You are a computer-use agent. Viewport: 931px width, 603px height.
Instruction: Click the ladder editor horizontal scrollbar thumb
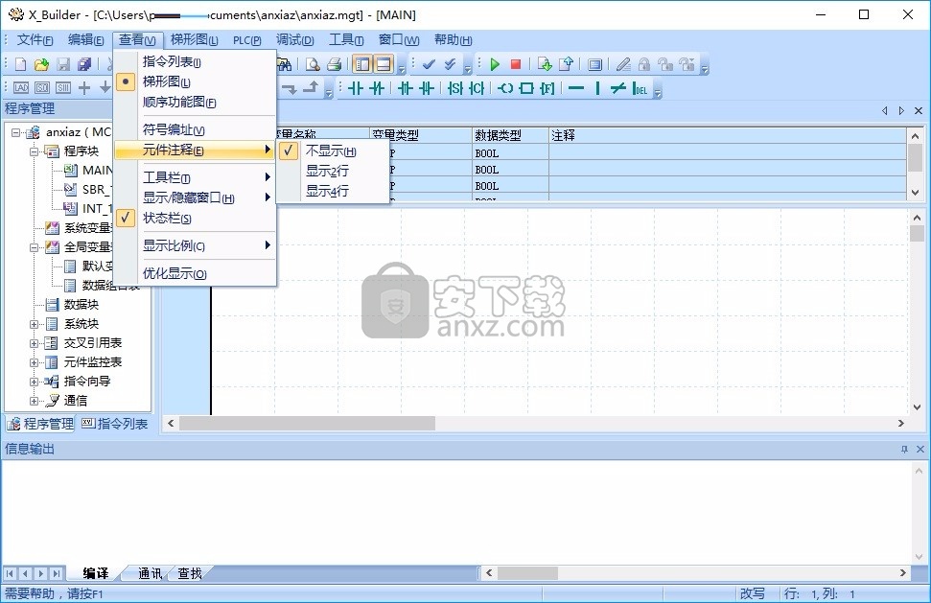tap(307, 423)
